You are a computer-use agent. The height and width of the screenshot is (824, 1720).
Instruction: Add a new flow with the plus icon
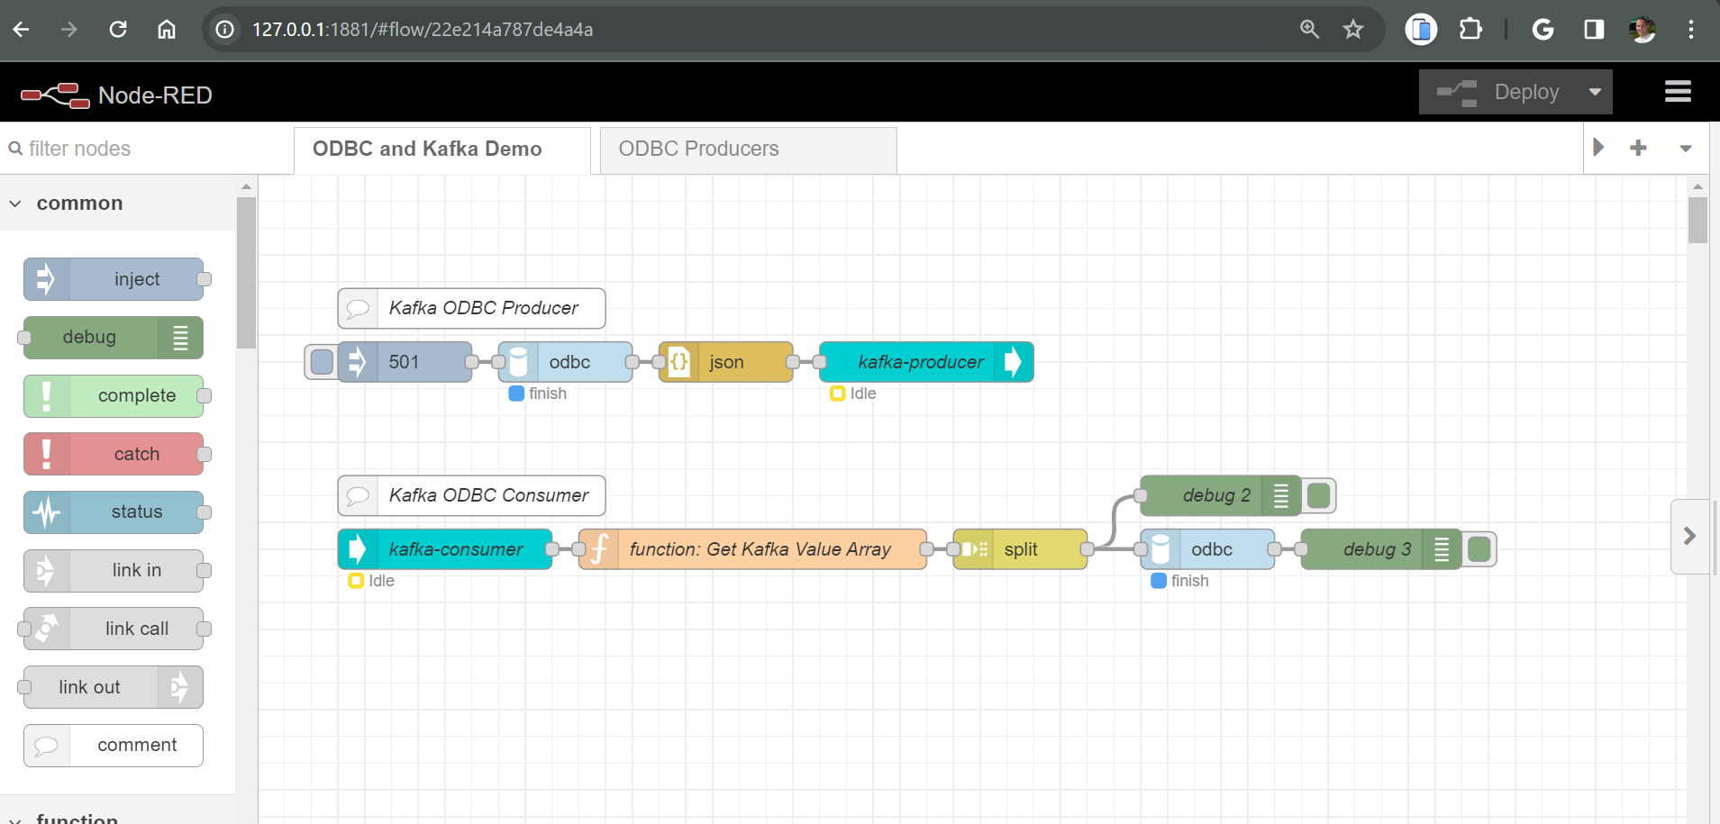[x=1638, y=148]
